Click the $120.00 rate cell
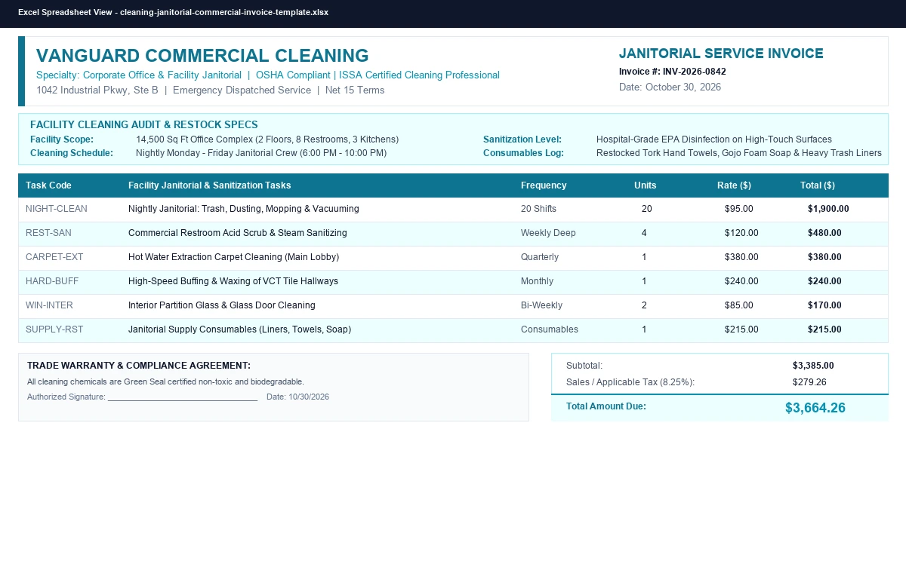This screenshot has height=573, width=906. click(x=741, y=233)
